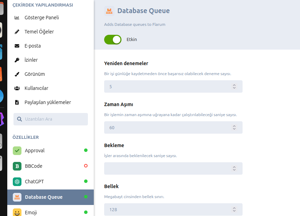Viewport: 300px width, 216px height.
Task: Click the Temel Öğeler pencil icon
Action: (x=17, y=32)
